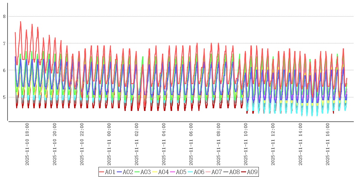Select the 2025-11-11 16:00 time label
The image size is (357, 177).
click(327, 144)
